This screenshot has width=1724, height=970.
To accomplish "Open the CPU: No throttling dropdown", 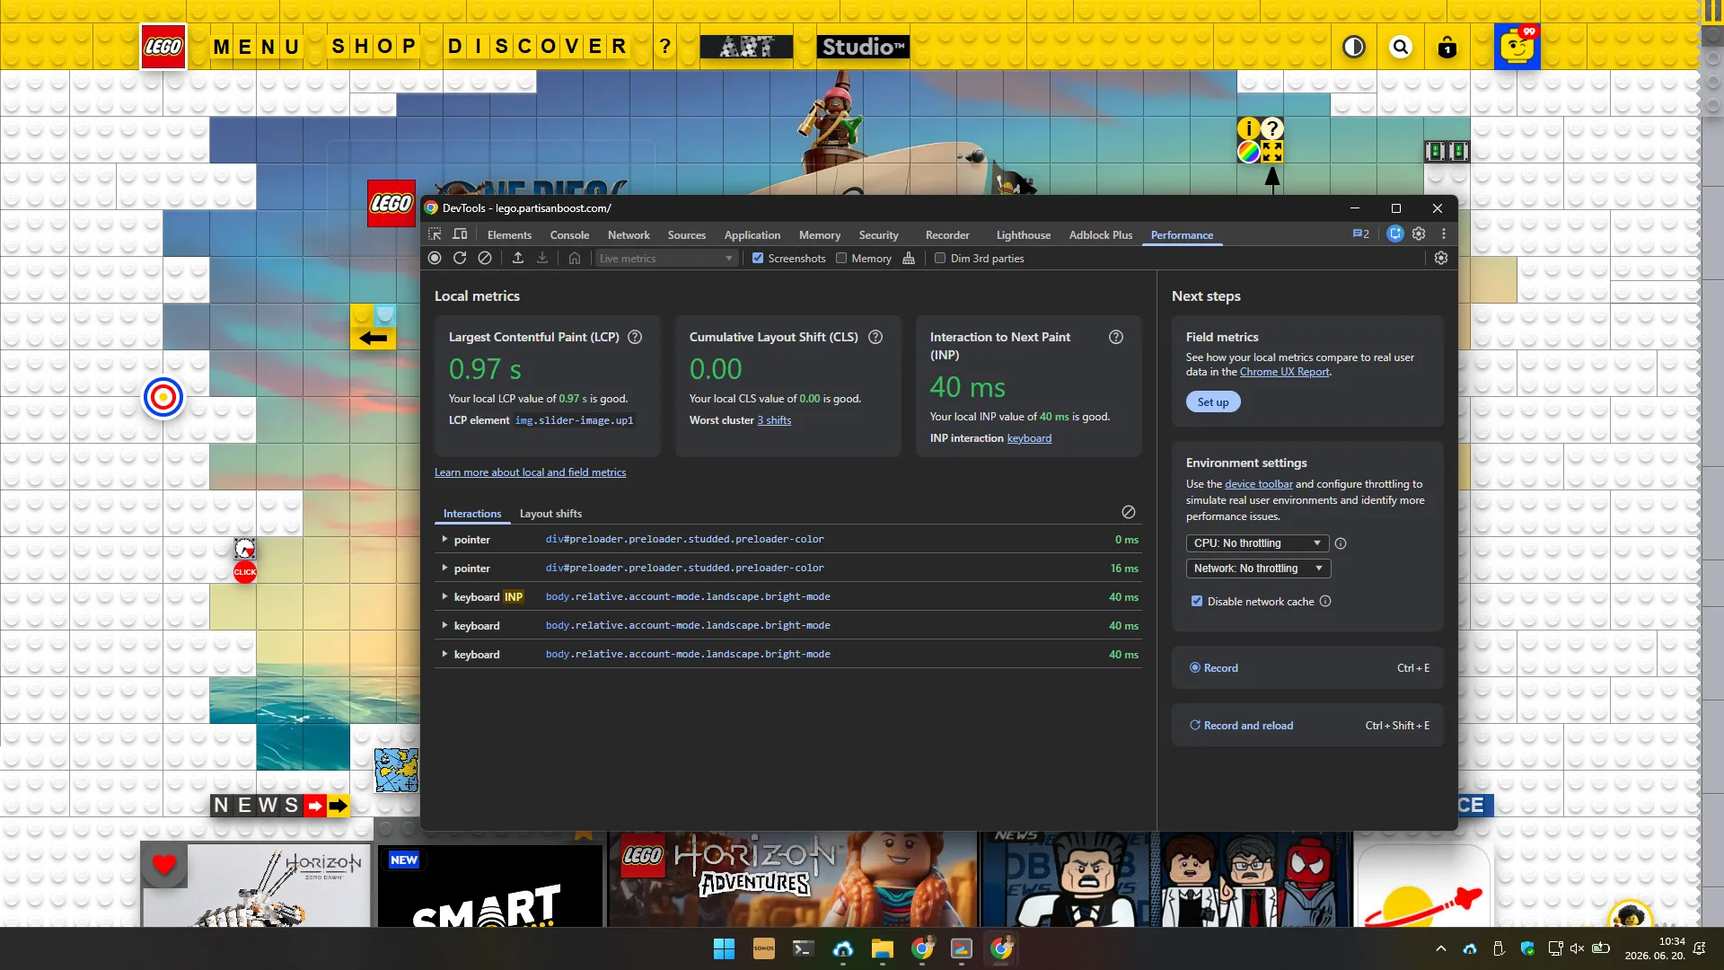I will point(1258,543).
